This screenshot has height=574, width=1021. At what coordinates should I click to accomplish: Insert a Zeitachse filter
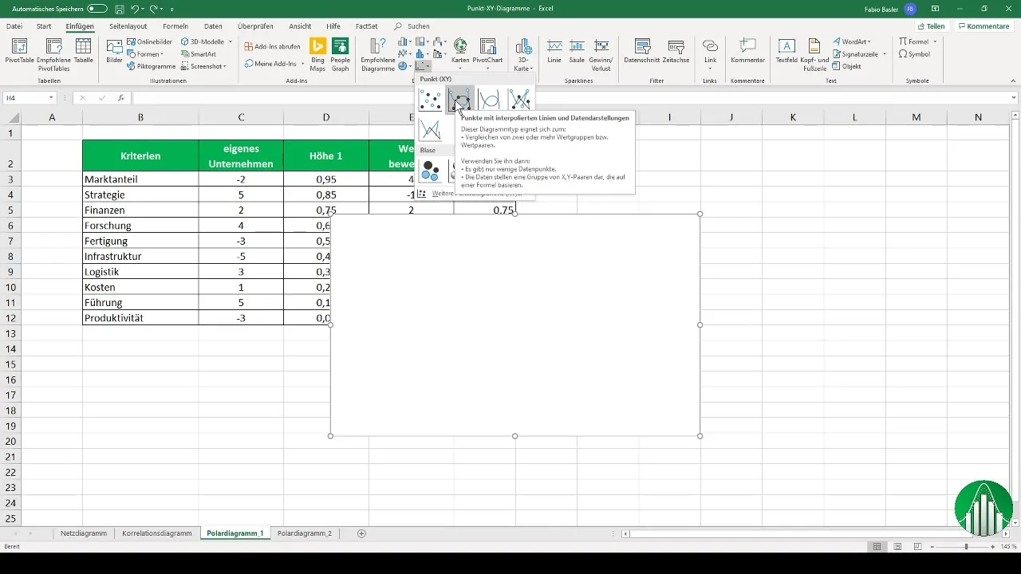click(676, 51)
